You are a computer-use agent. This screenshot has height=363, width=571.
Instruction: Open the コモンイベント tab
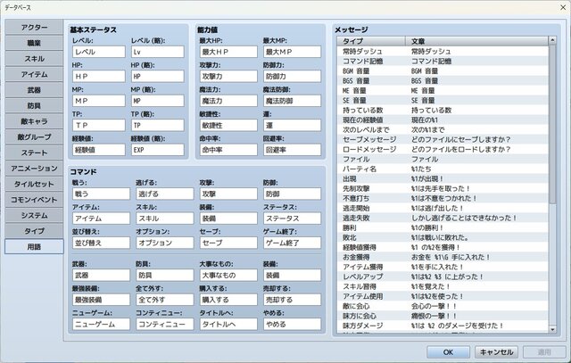tap(34, 200)
